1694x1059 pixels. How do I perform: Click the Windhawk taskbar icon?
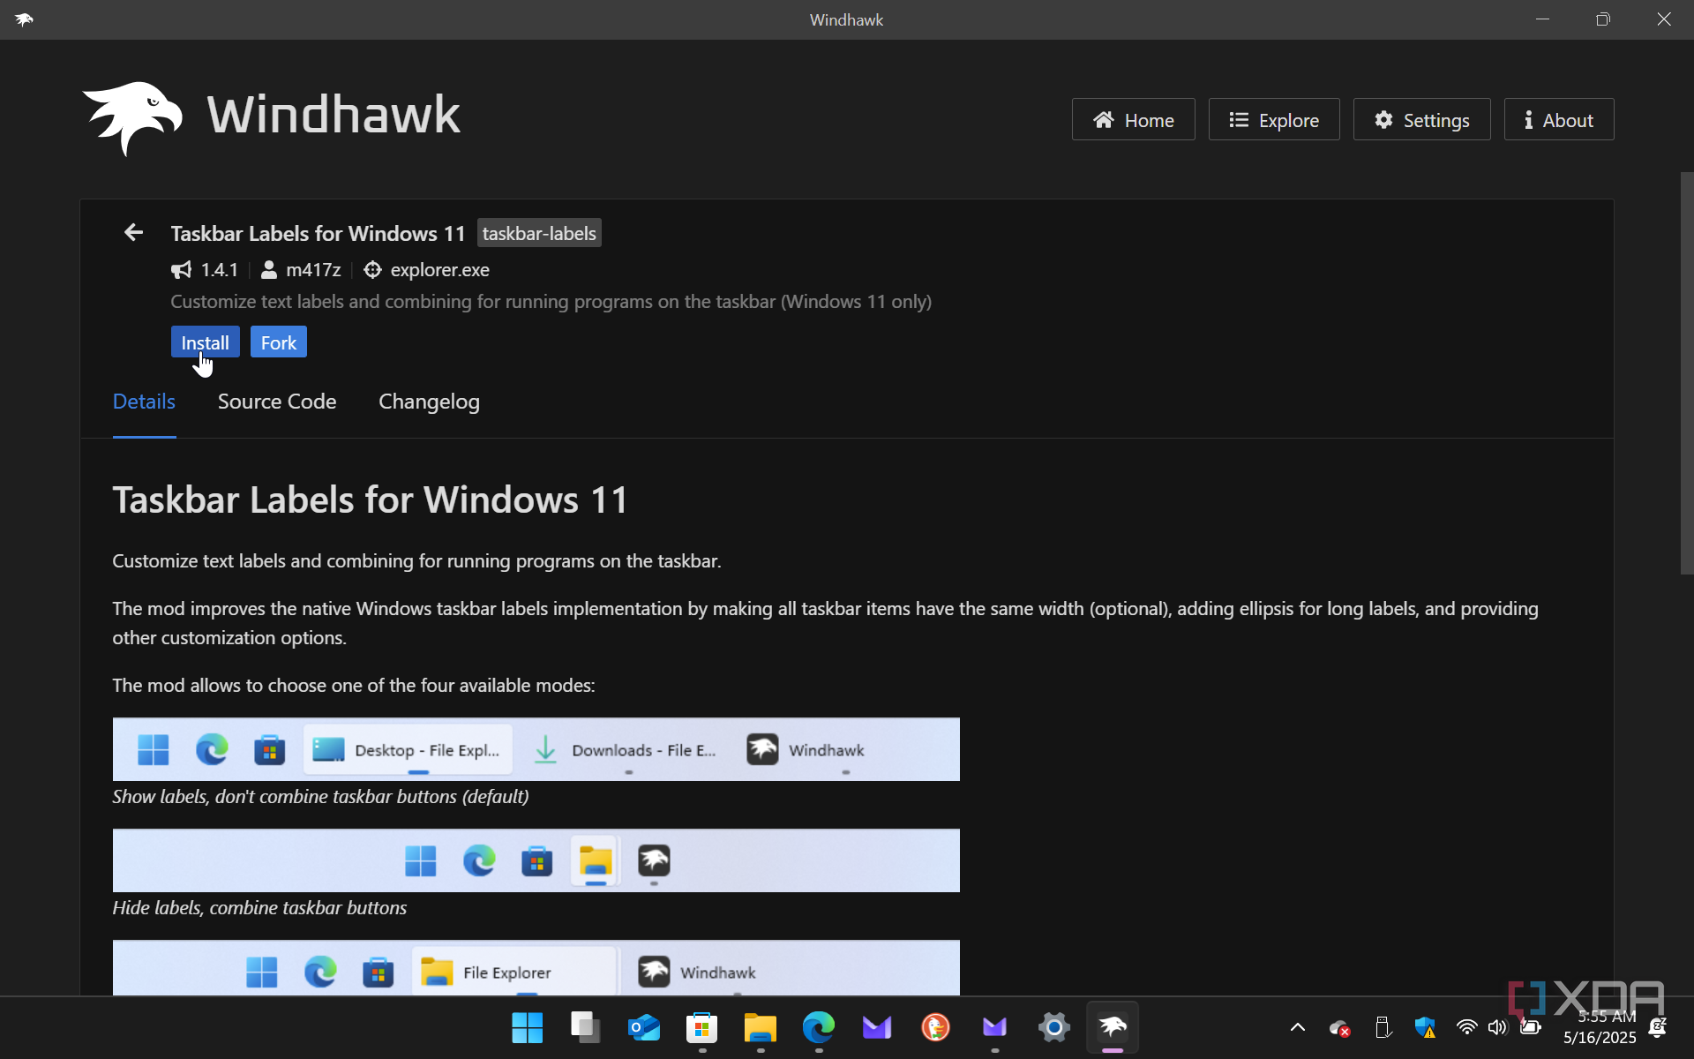click(x=1113, y=1027)
